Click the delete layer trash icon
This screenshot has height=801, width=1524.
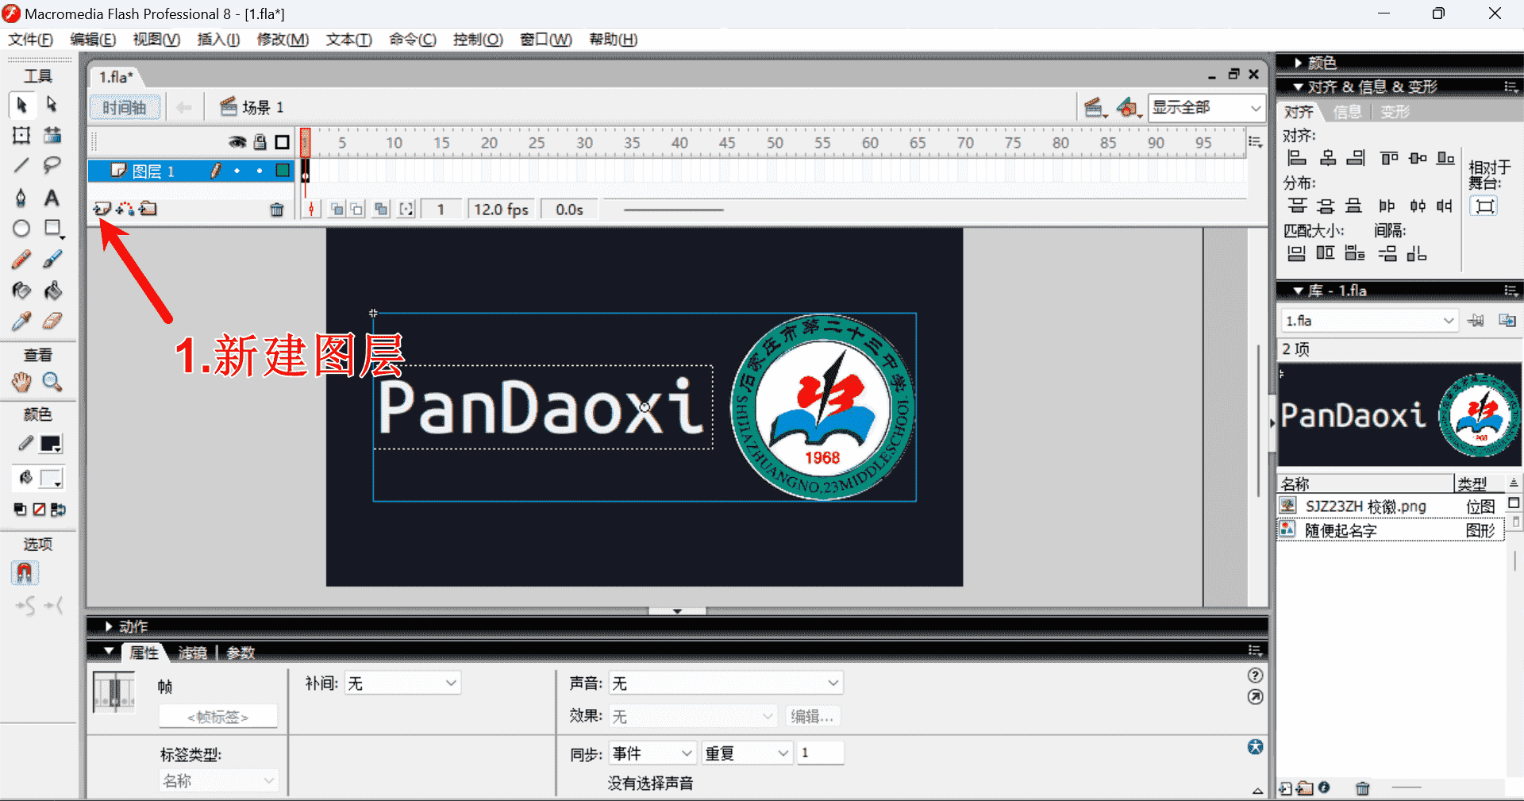[x=276, y=210]
